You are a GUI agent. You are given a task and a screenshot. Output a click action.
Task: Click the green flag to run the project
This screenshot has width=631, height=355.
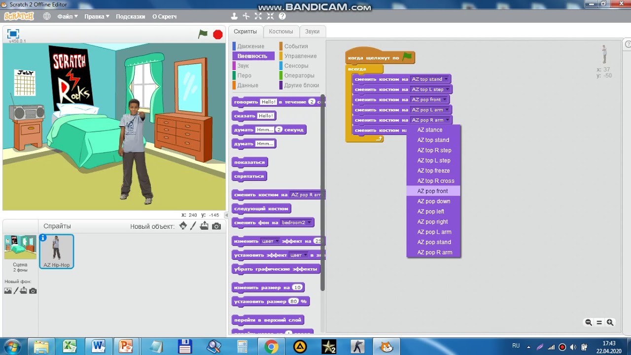point(203,34)
